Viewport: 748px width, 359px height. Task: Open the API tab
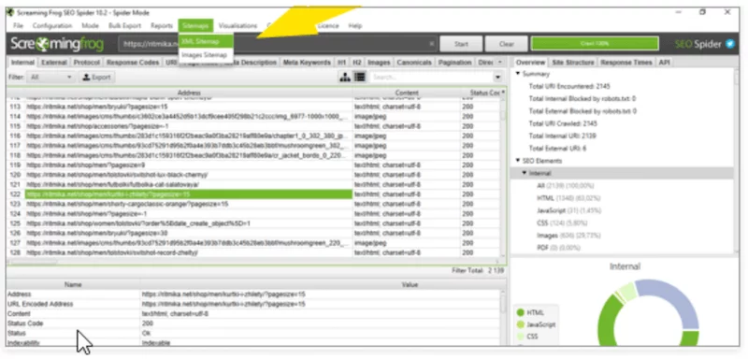(665, 63)
